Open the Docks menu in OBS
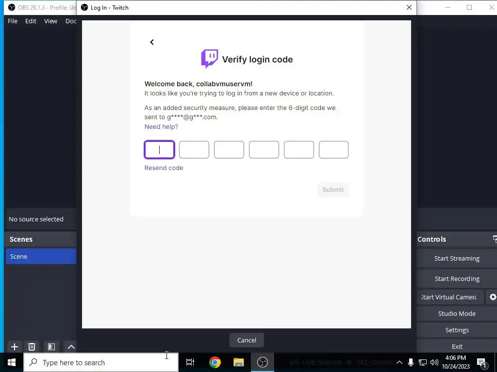This screenshot has height=372, width=497. pos(71,21)
